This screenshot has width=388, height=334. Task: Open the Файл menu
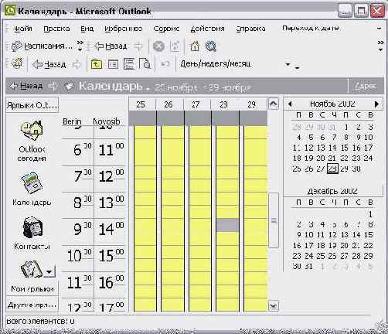pos(23,29)
